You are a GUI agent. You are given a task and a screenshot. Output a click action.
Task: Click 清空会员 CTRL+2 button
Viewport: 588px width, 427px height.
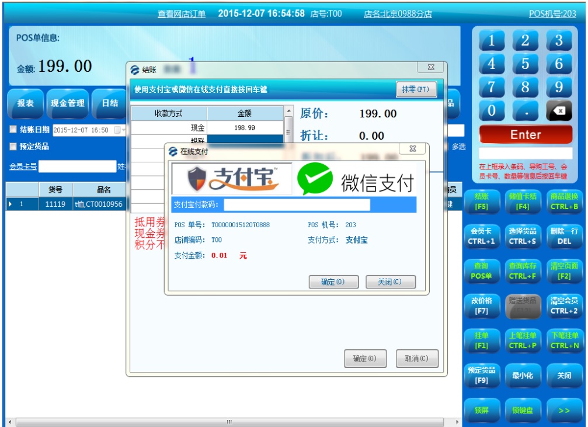pos(564,306)
